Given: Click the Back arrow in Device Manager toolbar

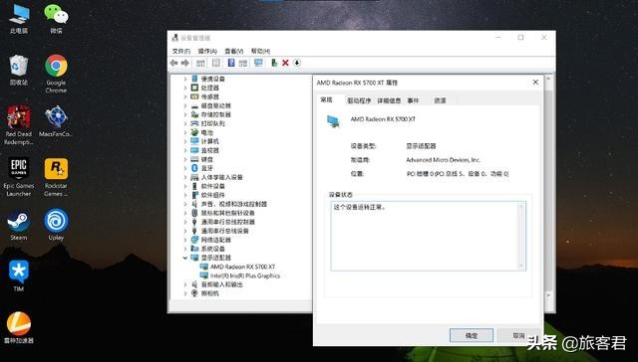Looking at the screenshot, I should click(174, 63).
